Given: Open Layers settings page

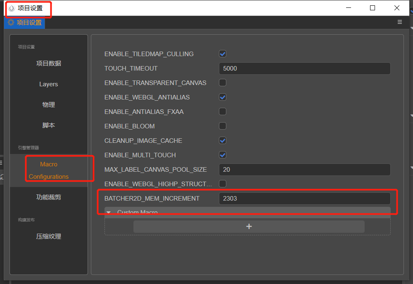Looking at the screenshot, I should point(49,84).
